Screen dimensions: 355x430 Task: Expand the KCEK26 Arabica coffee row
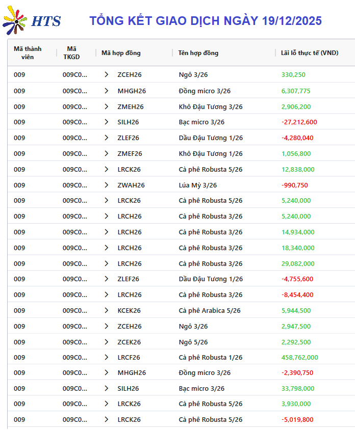(x=107, y=310)
